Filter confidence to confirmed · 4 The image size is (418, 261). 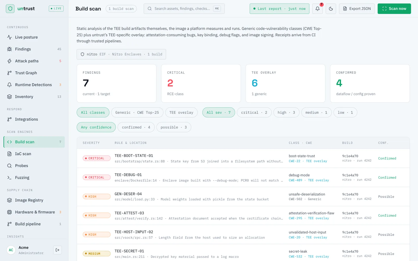(136, 127)
